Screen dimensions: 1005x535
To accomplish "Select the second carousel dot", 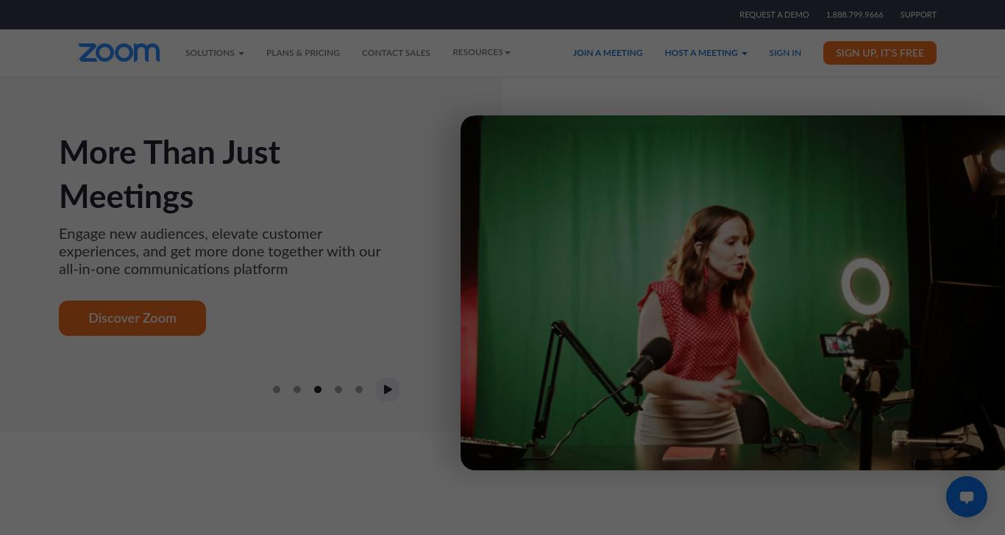I will click(x=297, y=389).
